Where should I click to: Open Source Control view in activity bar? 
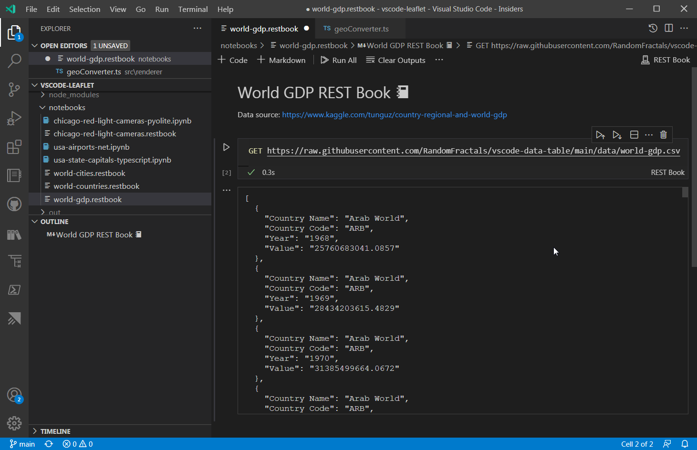tap(14, 89)
